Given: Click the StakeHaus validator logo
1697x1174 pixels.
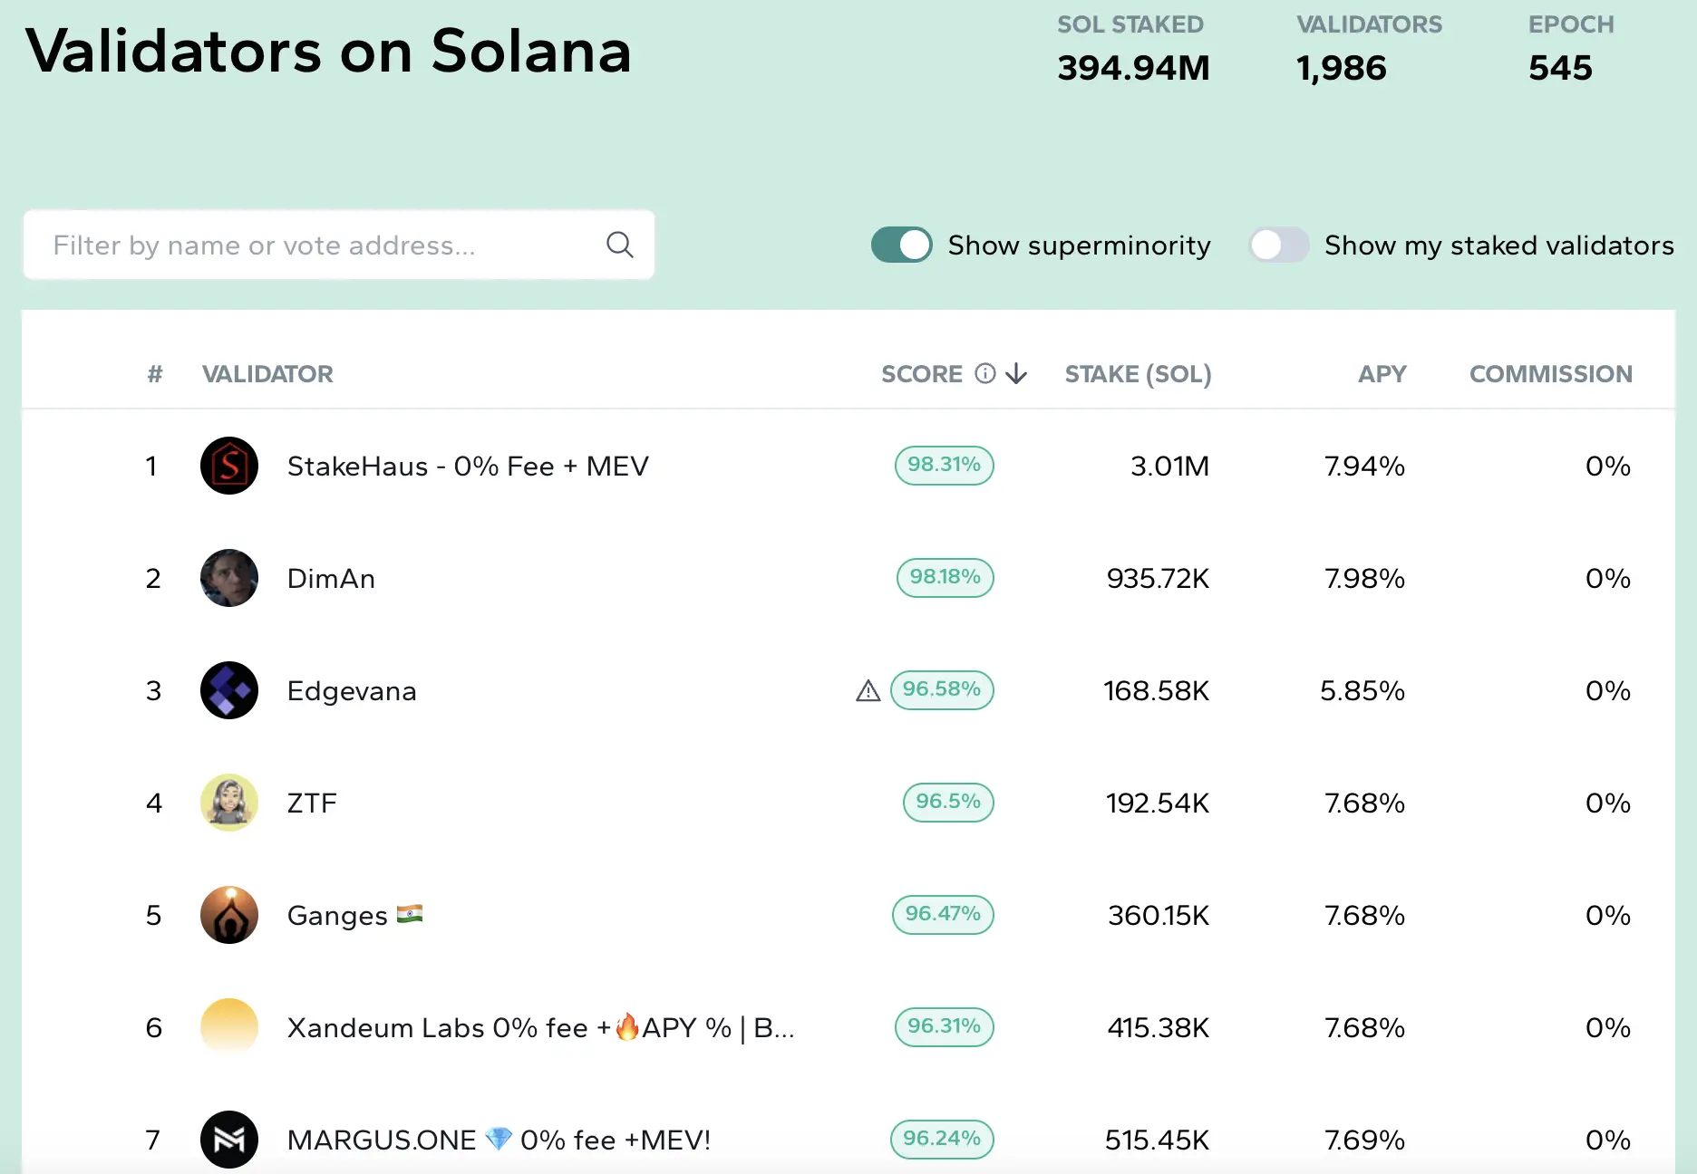Looking at the screenshot, I should (228, 466).
